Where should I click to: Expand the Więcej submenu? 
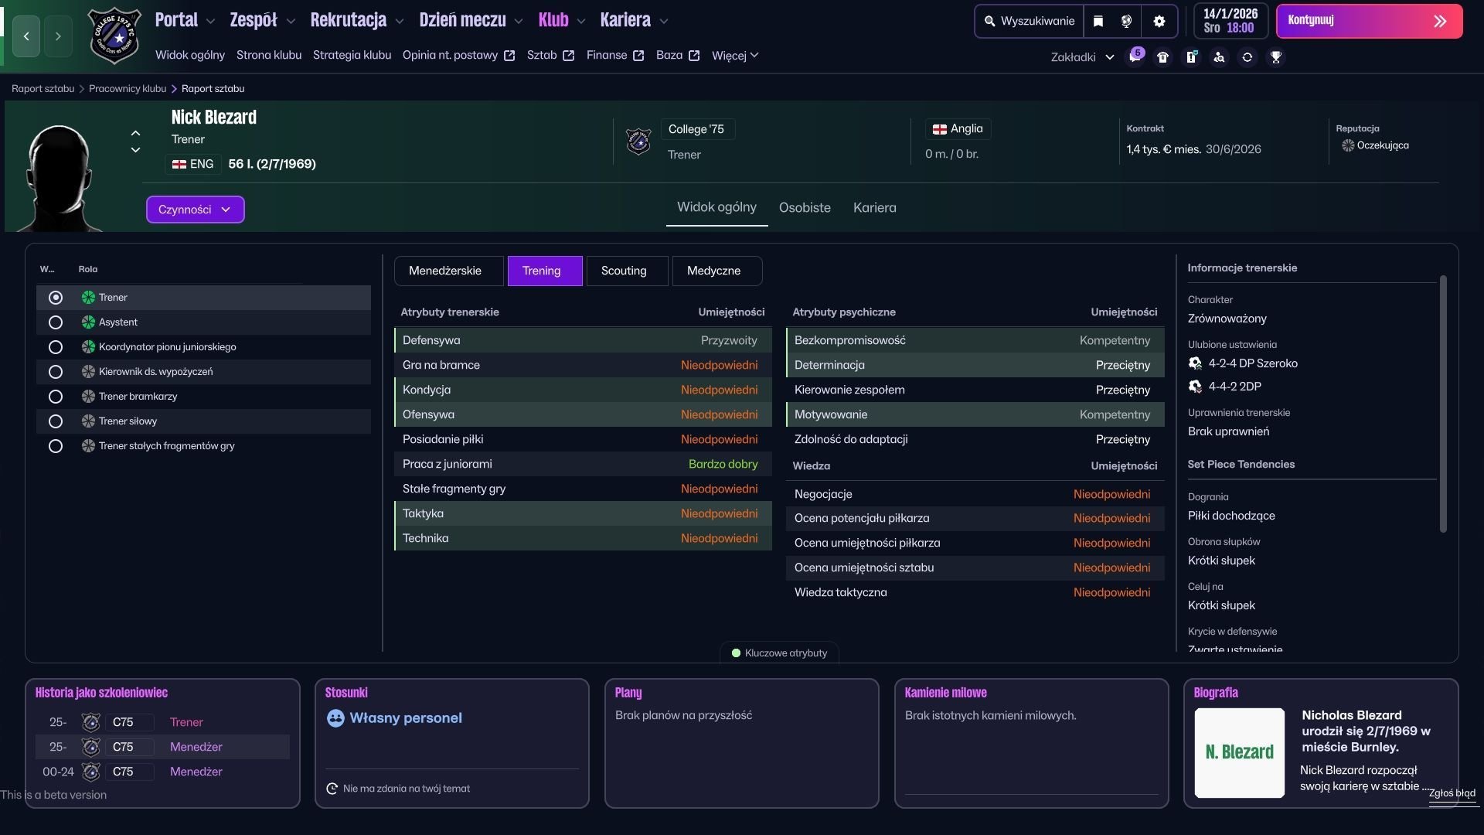735,56
